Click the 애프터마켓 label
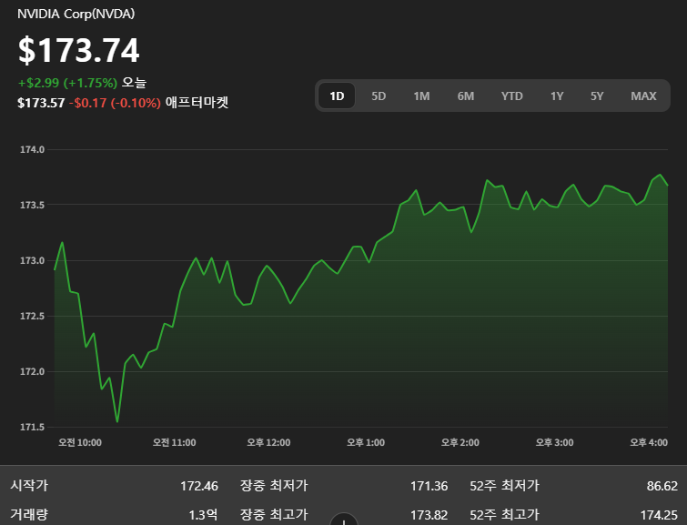687x525 pixels. click(197, 103)
